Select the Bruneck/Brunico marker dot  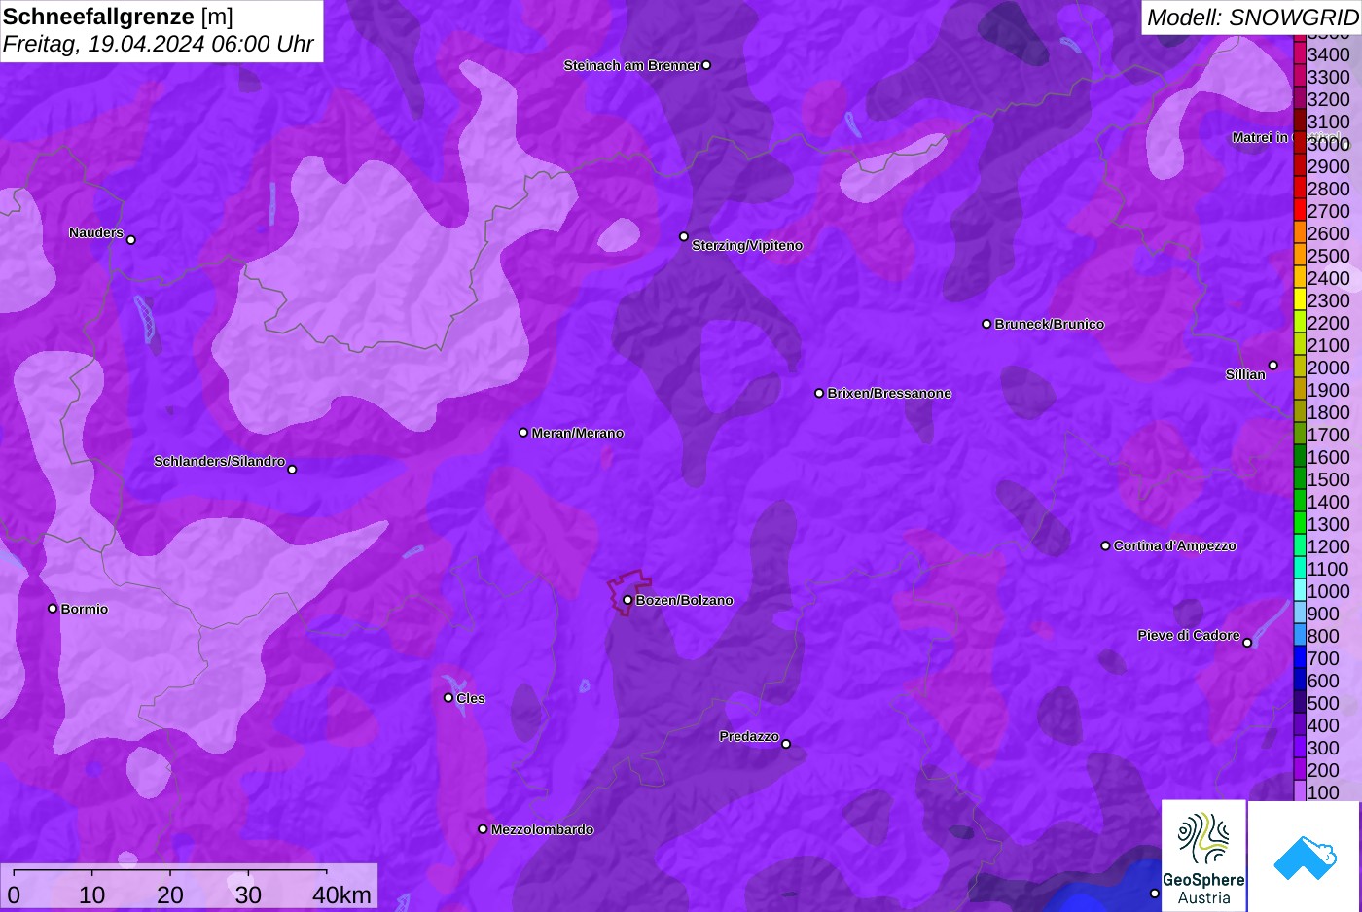click(986, 324)
